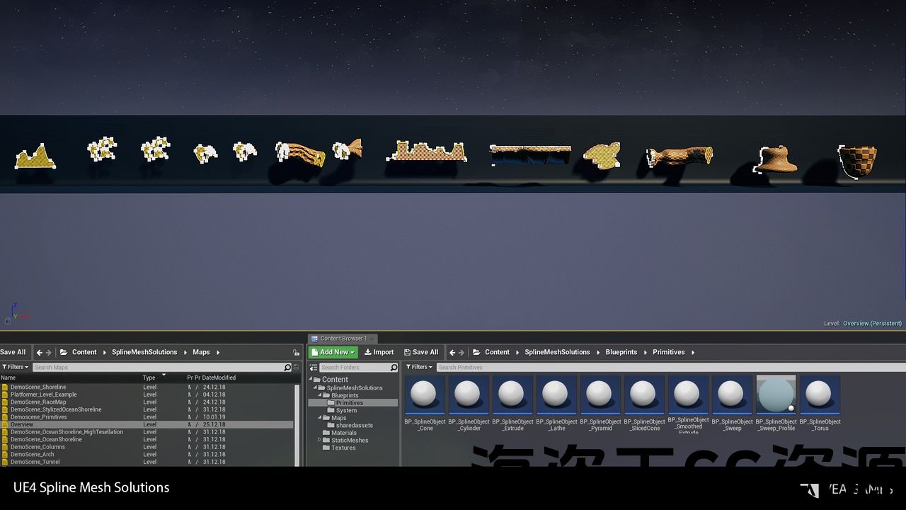Select the Textures folder icon in tree

[x=326, y=448]
